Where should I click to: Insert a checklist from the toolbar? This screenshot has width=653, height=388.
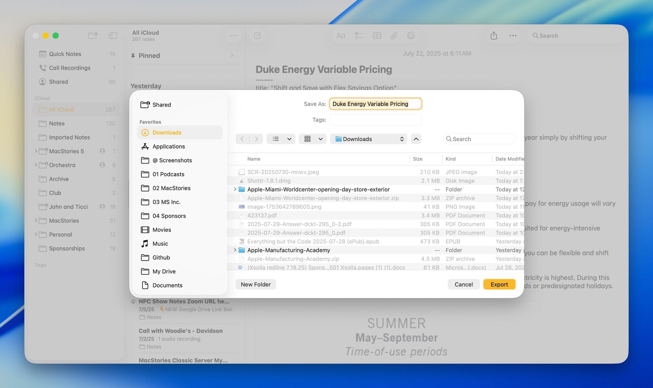pyautogui.click(x=359, y=36)
